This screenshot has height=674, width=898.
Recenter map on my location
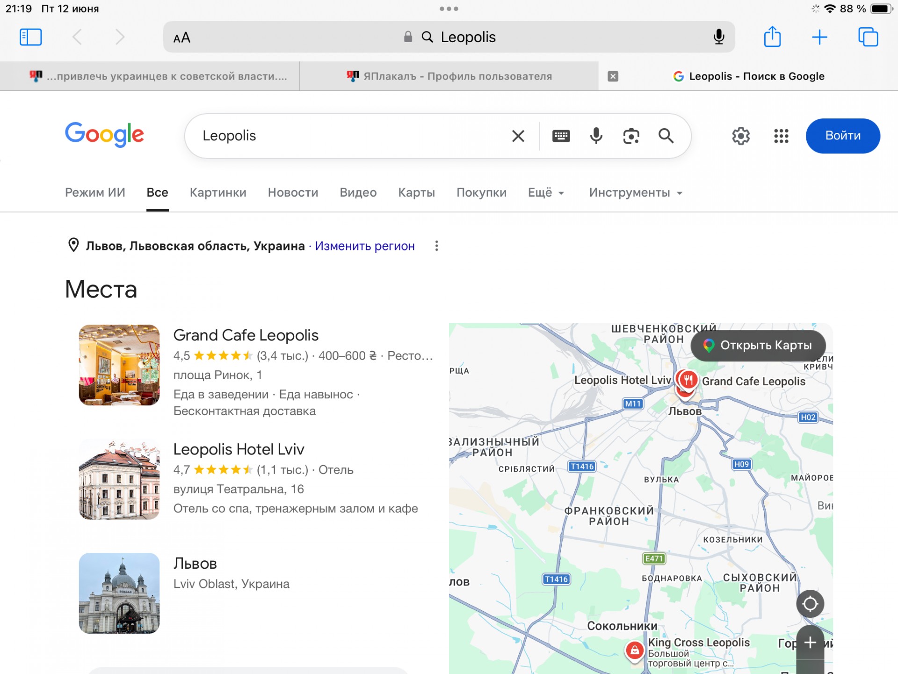click(x=810, y=604)
